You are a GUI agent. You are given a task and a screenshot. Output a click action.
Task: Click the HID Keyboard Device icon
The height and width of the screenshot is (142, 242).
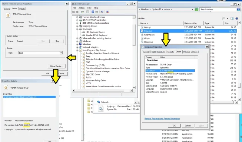pos(83,32)
